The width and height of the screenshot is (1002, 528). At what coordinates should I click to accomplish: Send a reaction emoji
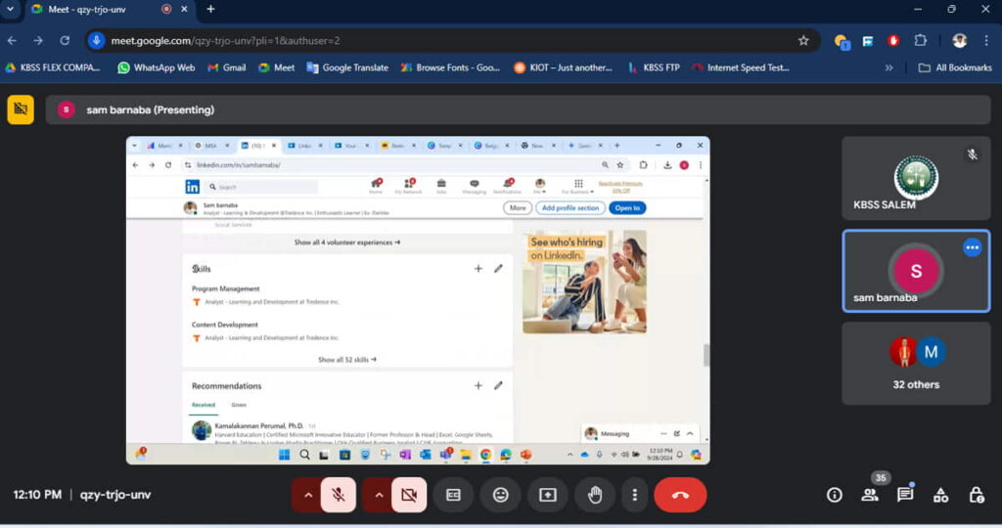pos(500,495)
